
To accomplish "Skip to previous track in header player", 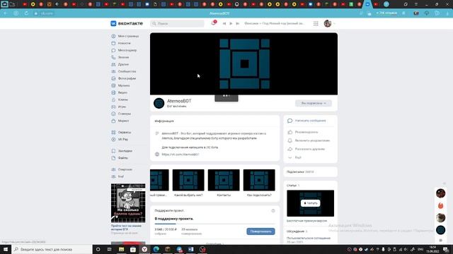I will click(224, 23).
